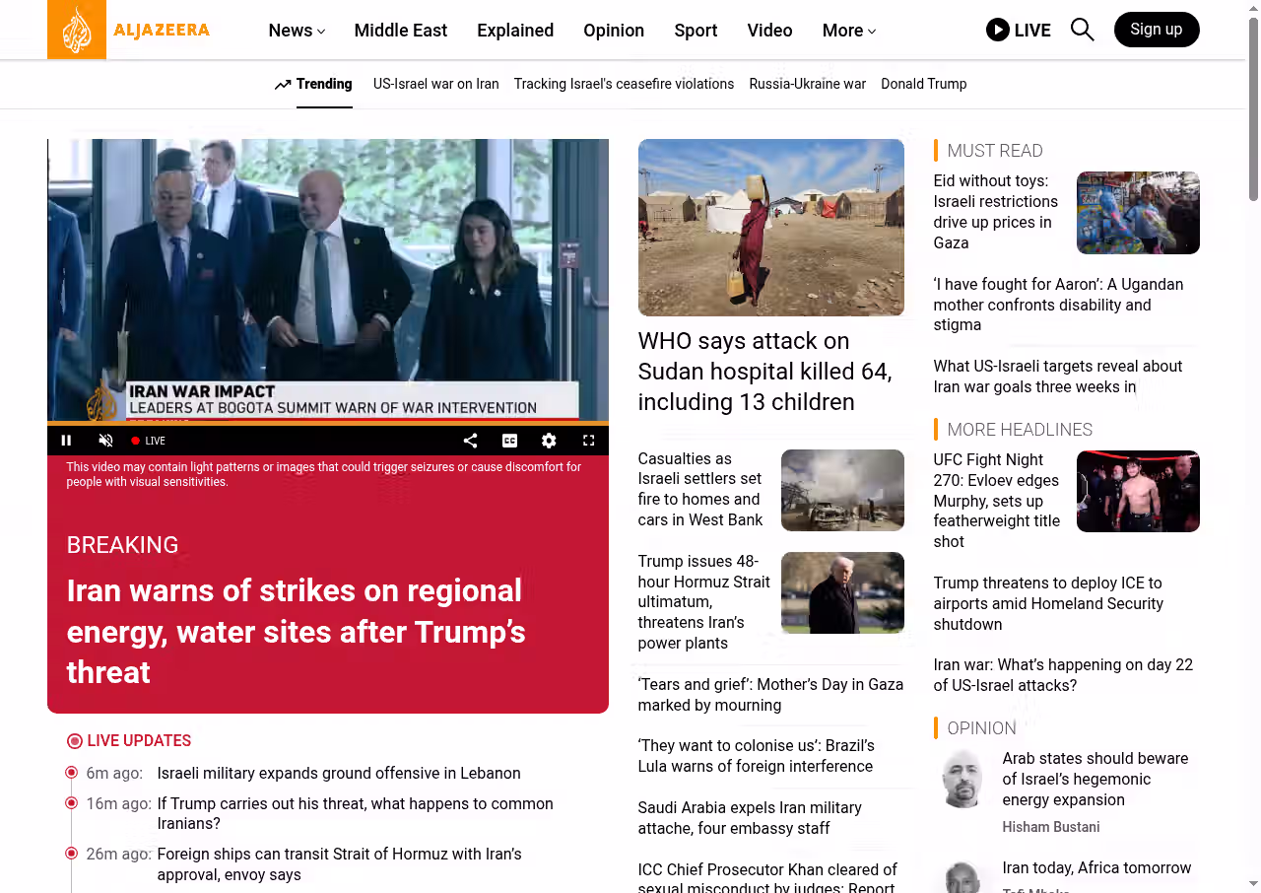Image resolution: width=1261 pixels, height=893 pixels.
Task: Click the Sign up button
Action: tap(1157, 30)
